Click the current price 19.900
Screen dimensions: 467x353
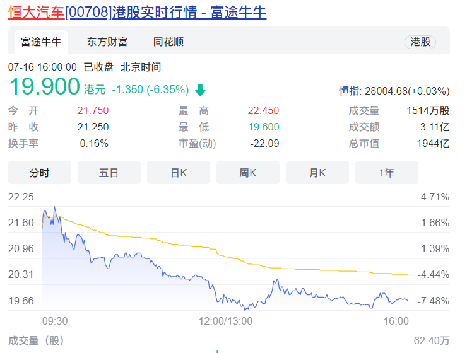pyautogui.click(x=45, y=86)
